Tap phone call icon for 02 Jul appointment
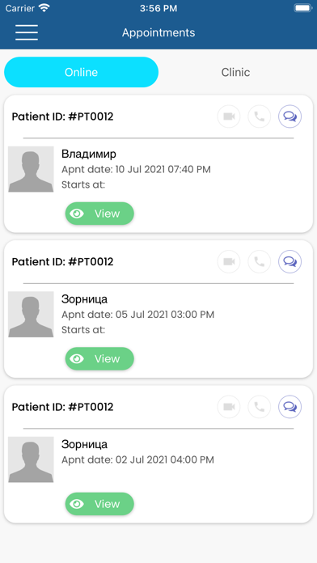Viewport: 317px width, 563px height. click(x=260, y=407)
